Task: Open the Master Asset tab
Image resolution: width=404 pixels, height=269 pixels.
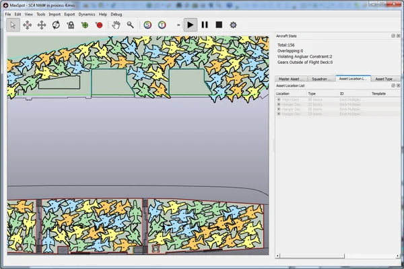Action: 292,79
